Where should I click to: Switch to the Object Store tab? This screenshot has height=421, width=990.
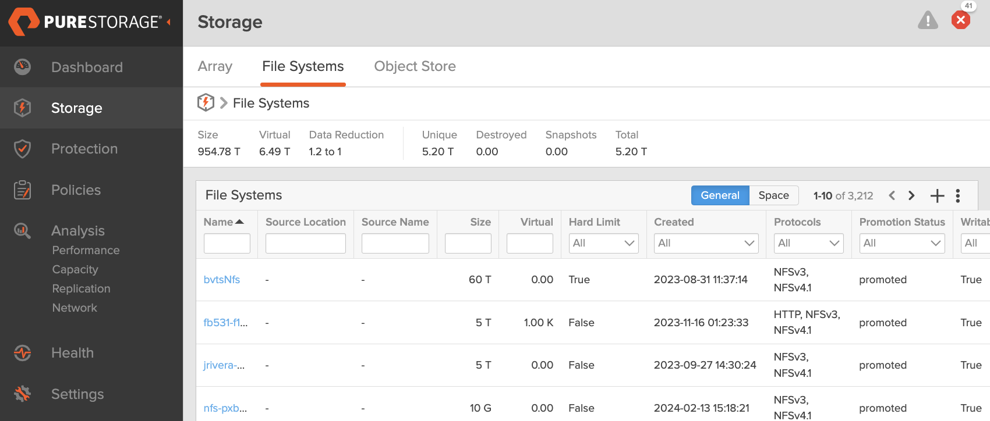415,66
